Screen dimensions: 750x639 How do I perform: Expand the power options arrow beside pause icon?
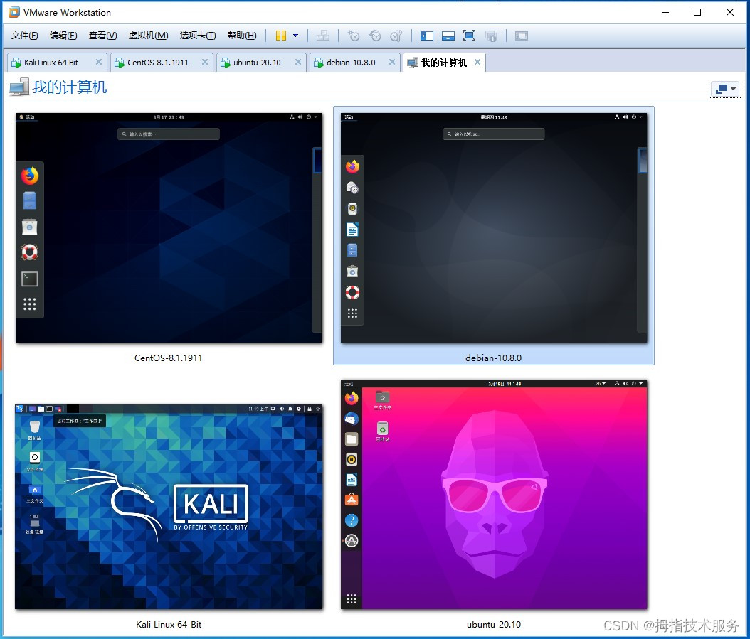coord(295,36)
